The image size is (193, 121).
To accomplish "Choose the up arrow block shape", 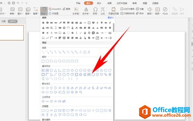I will coord(51,88).
